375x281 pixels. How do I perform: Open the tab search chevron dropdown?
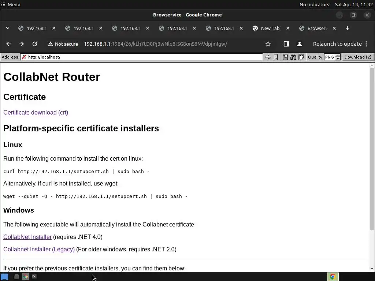click(8, 28)
